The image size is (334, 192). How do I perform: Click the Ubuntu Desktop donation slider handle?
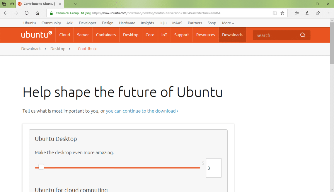point(41,167)
